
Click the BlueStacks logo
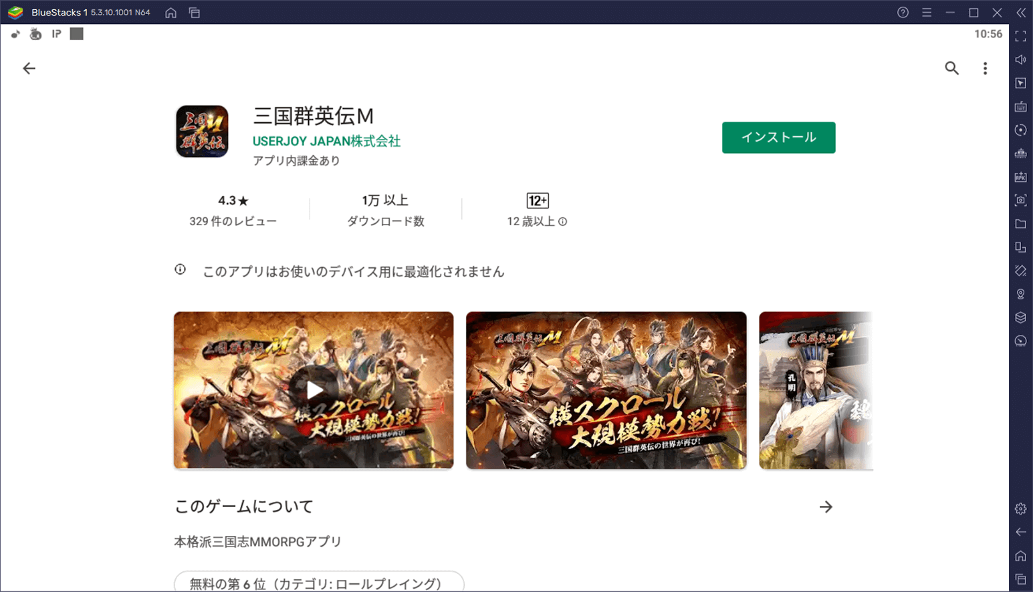pos(15,13)
